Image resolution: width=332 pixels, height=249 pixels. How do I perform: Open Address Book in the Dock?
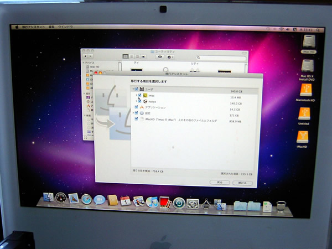(x=112, y=200)
